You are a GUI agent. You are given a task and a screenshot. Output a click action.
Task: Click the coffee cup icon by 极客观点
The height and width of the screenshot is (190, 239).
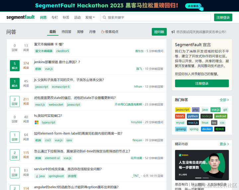pos(103,32)
